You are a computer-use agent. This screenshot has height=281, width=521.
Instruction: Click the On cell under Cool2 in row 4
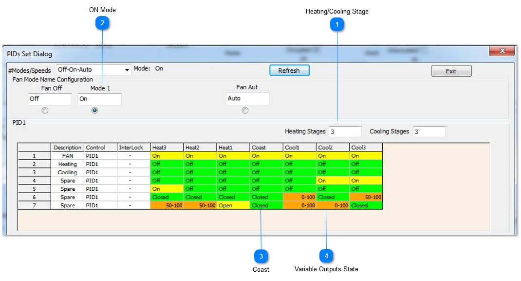[x=333, y=181]
